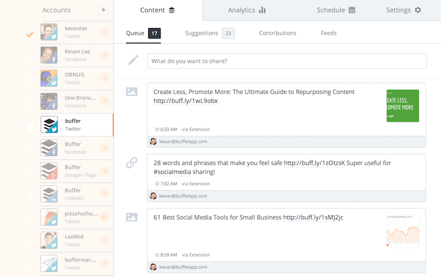The width and height of the screenshot is (441, 277).
Task: Open the kevanlee Twitter profile avatar
Action: point(50,32)
